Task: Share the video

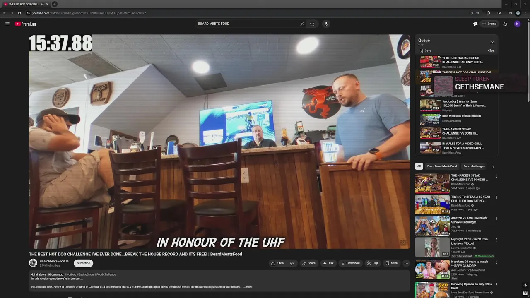Action: pyautogui.click(x=309, y=263)
